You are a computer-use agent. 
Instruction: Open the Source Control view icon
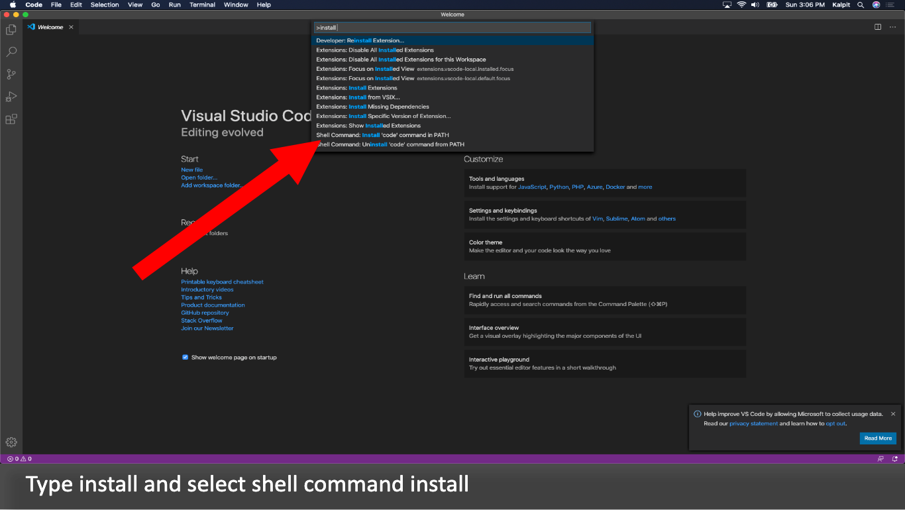tap(10, 74)
